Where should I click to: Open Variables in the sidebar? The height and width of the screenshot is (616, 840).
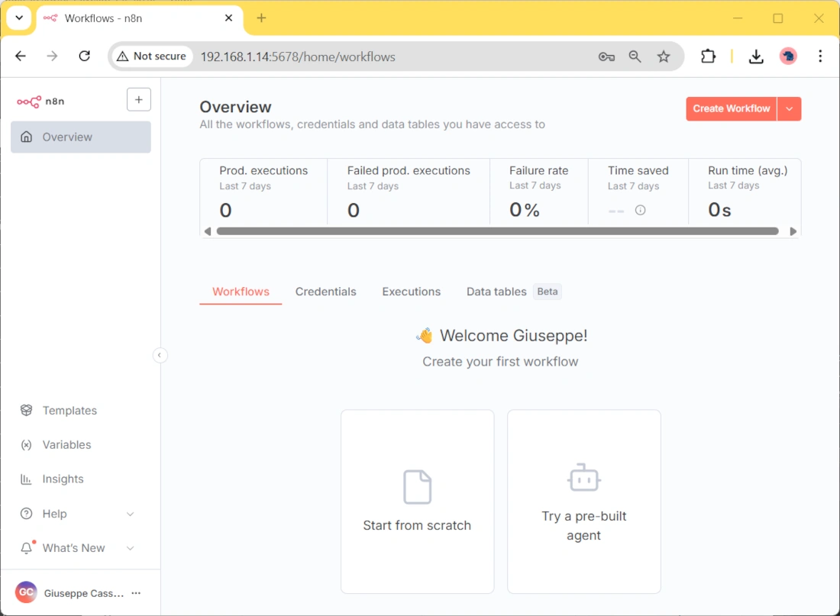[x=66, y=445]
